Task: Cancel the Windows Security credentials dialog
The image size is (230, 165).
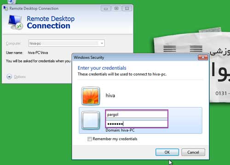Action: click(193, 152)
